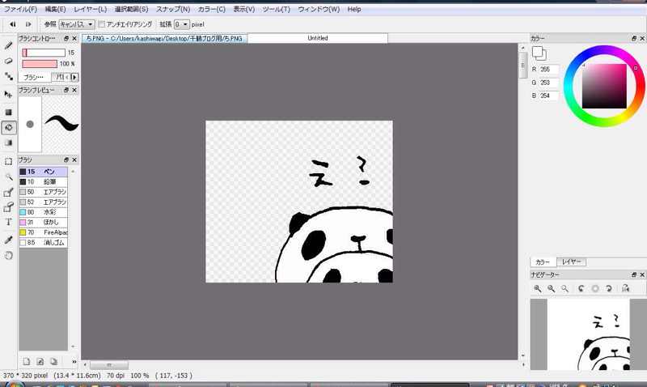
Task: Float the ナビゲーター panel
Action: pyautogui.click(x=634, y=274)
